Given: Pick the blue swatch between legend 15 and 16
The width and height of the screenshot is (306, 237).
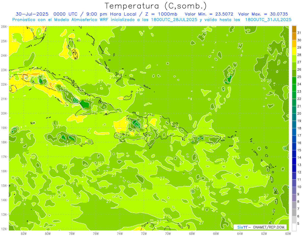Looking at the screenshot, I should (294, 146).
